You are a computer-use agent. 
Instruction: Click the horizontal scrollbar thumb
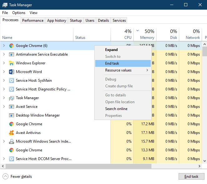pyautogui.click(x=79, y=166)
